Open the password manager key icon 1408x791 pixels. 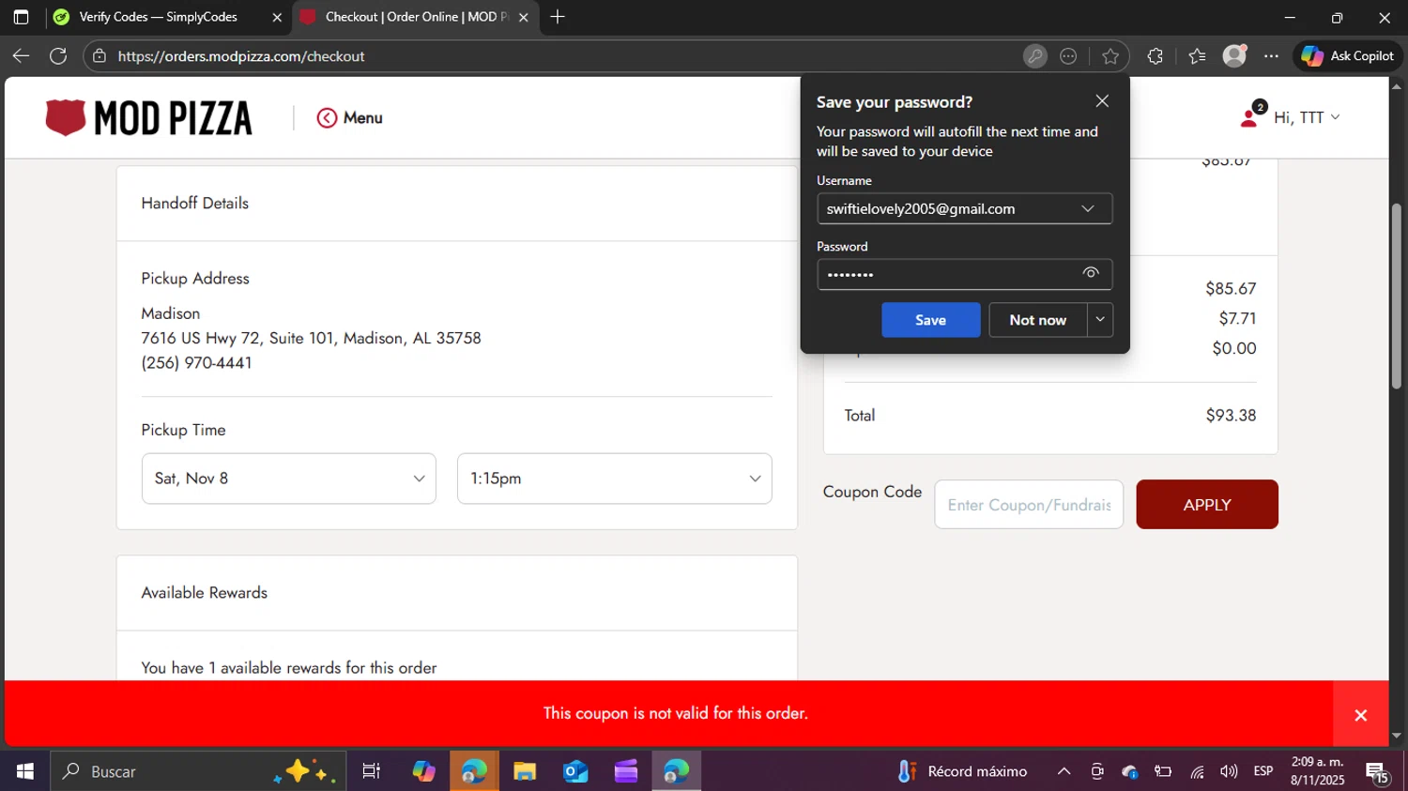(1034, 56)
